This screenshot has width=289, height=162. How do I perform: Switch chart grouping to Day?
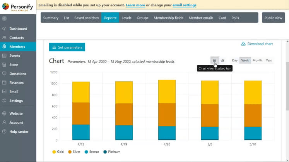pyautogui.click(x=234, y=60)
